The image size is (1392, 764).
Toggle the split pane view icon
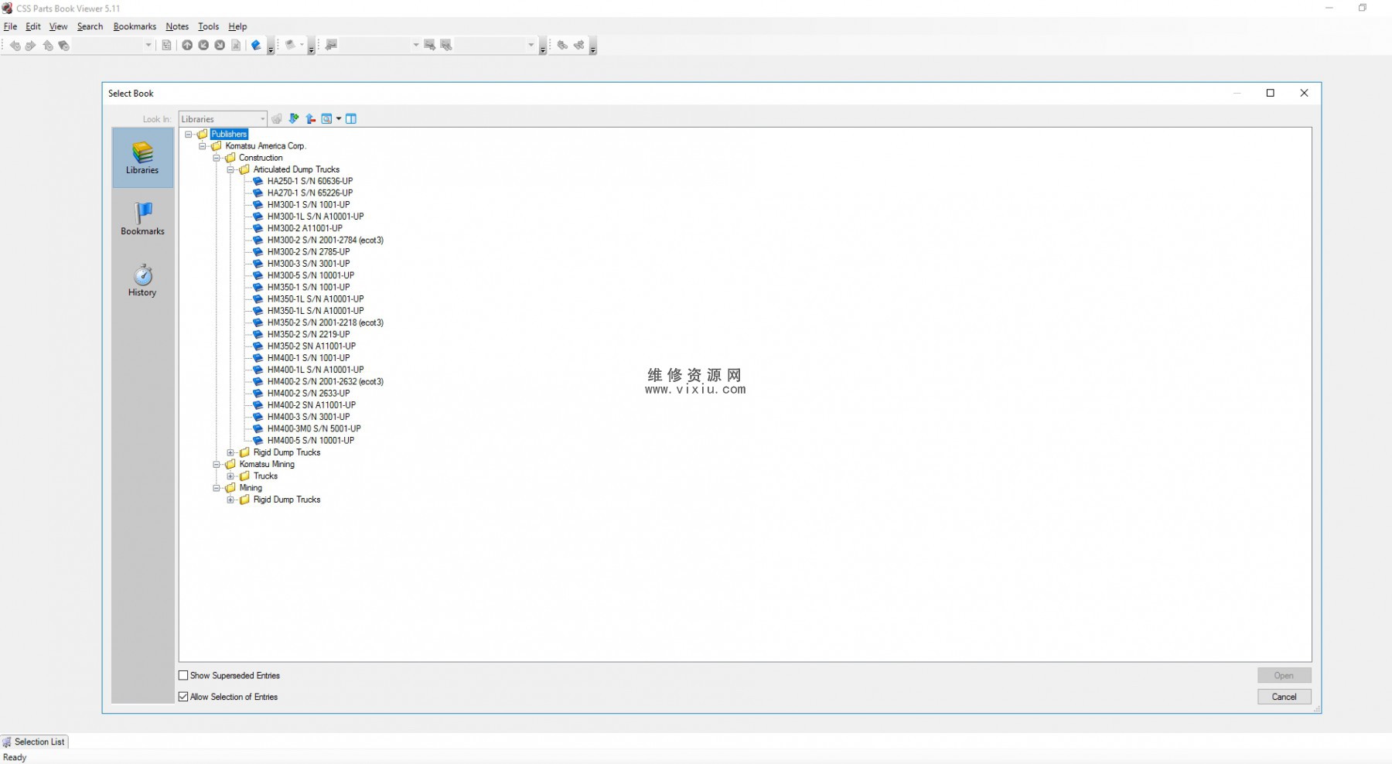[351, 118]
